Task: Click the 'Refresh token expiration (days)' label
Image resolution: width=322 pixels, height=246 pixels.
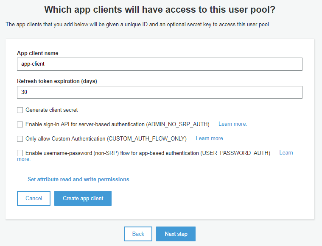Action: pos(57,81)
